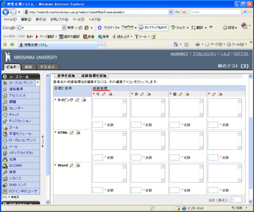Click the sidebar scroll down arrow
Screen dimensions: 254x212
pyautogui.click(x=47, y=202)
